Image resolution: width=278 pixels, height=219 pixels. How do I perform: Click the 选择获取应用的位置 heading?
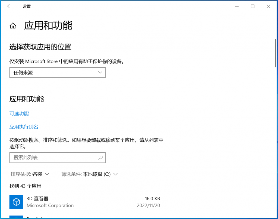[40, 47]
